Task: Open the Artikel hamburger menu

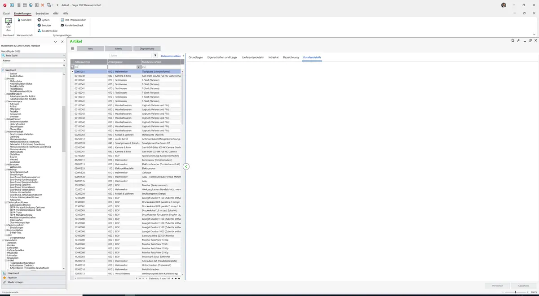Action: (x=72, y=48)
